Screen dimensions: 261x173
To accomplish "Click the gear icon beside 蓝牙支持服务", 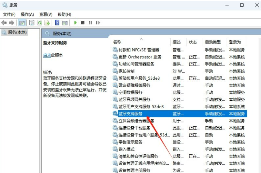I will point(115,114).
